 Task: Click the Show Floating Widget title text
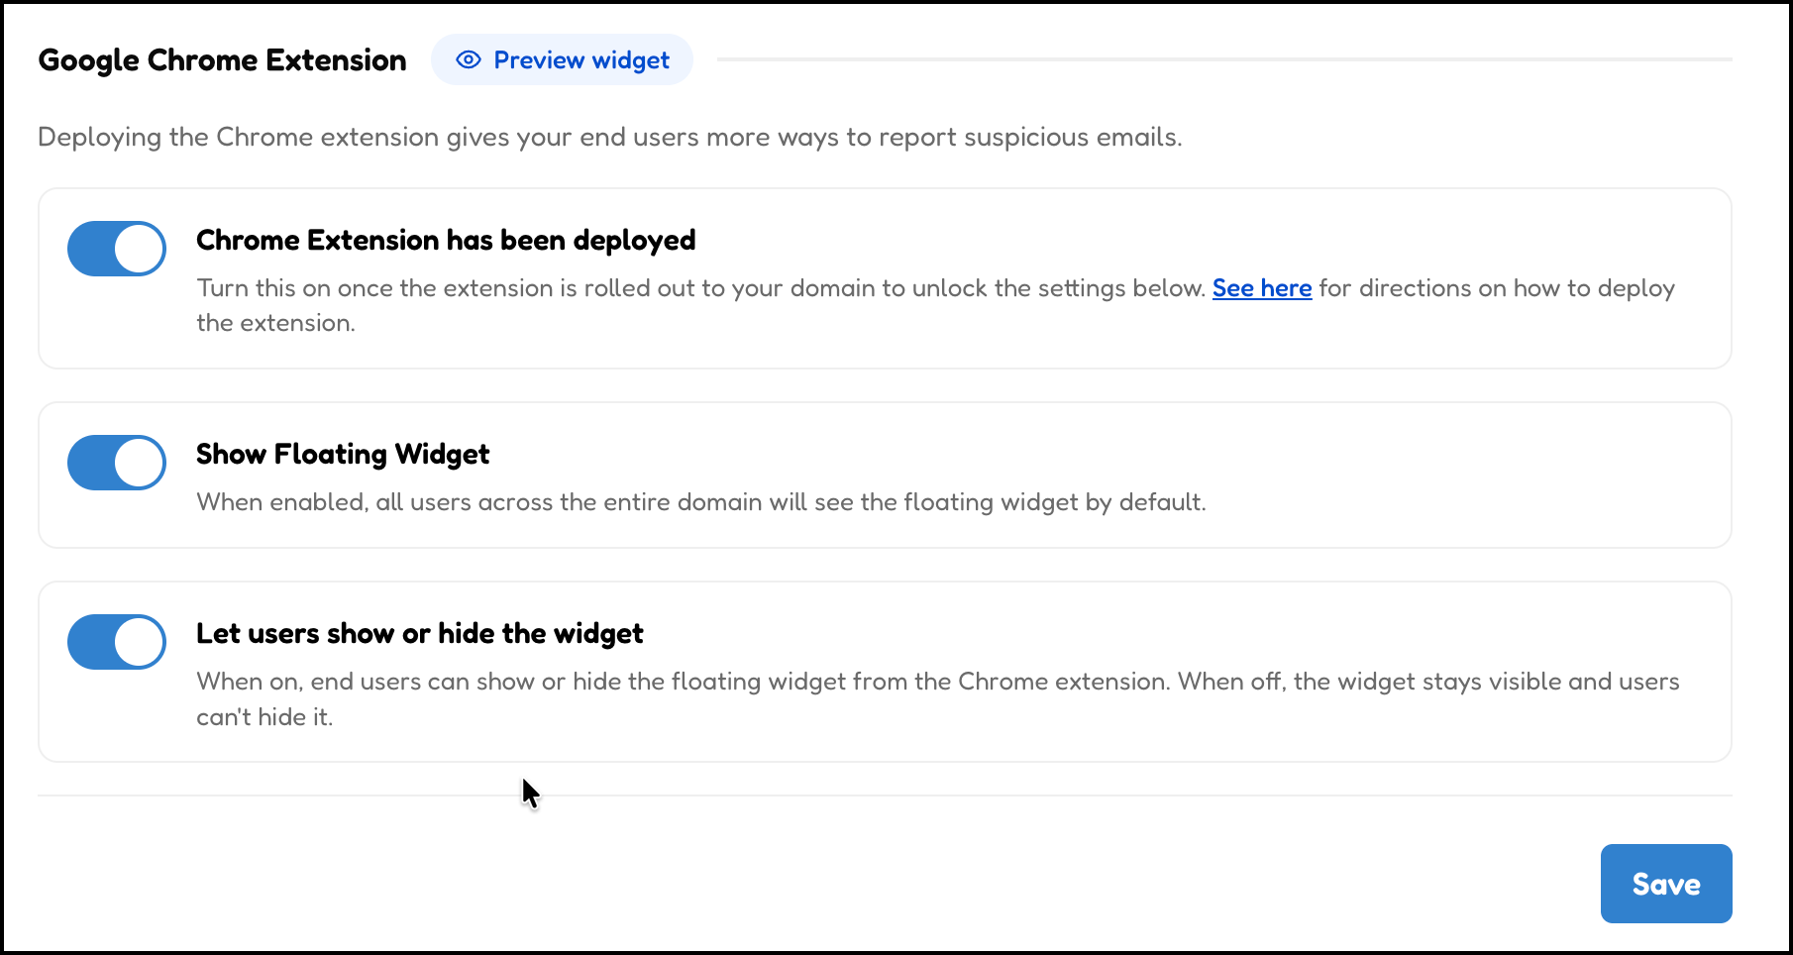(x=343, y=454)
